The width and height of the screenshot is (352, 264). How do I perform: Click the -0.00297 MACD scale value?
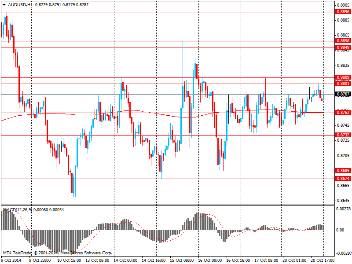point(343,253)
